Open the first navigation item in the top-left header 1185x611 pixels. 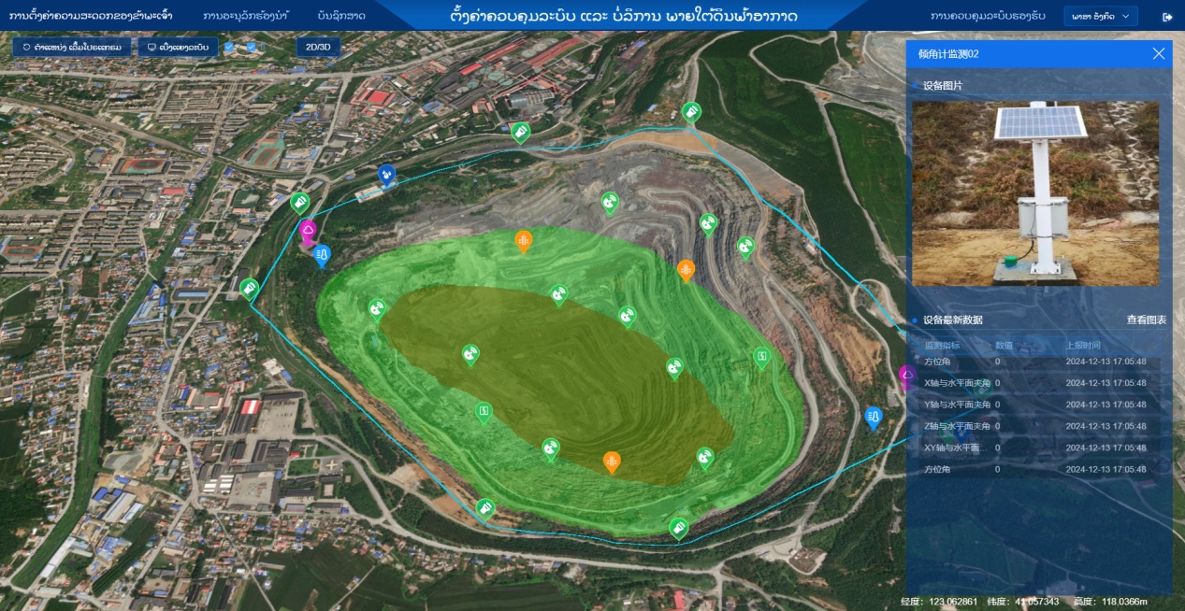point(91,17)
